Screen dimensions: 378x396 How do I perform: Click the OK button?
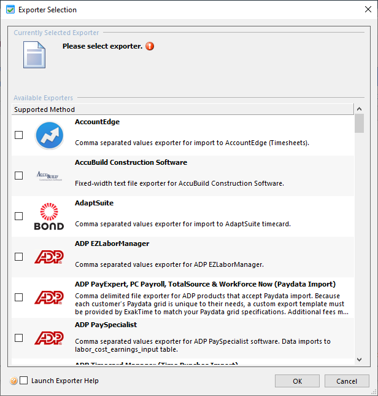pos(298,381)
